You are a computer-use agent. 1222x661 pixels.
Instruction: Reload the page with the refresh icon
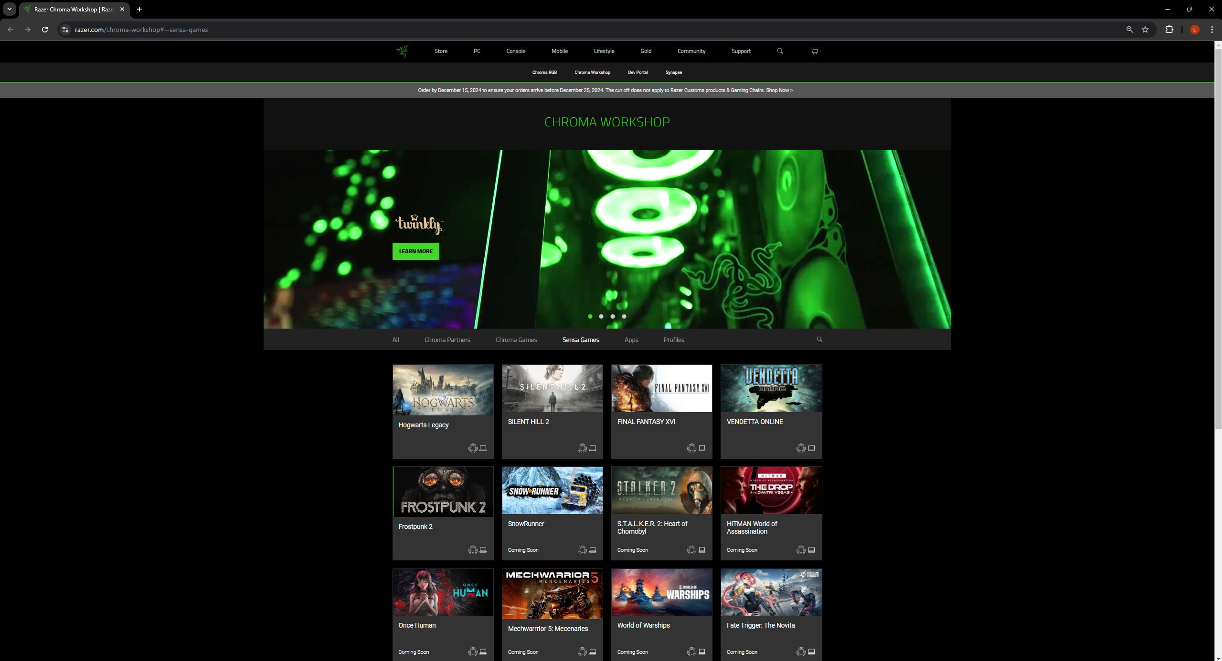click(x=45, y=30)
